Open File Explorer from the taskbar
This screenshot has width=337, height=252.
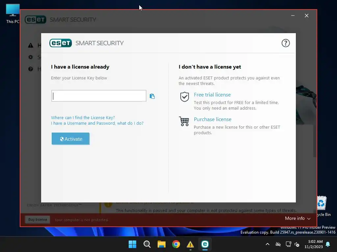click(161, 244)
